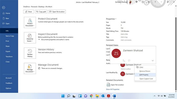Viewport: 177px width, 99px height.
Task: Click the volume icon in system tray
Action: pos(162,96)
